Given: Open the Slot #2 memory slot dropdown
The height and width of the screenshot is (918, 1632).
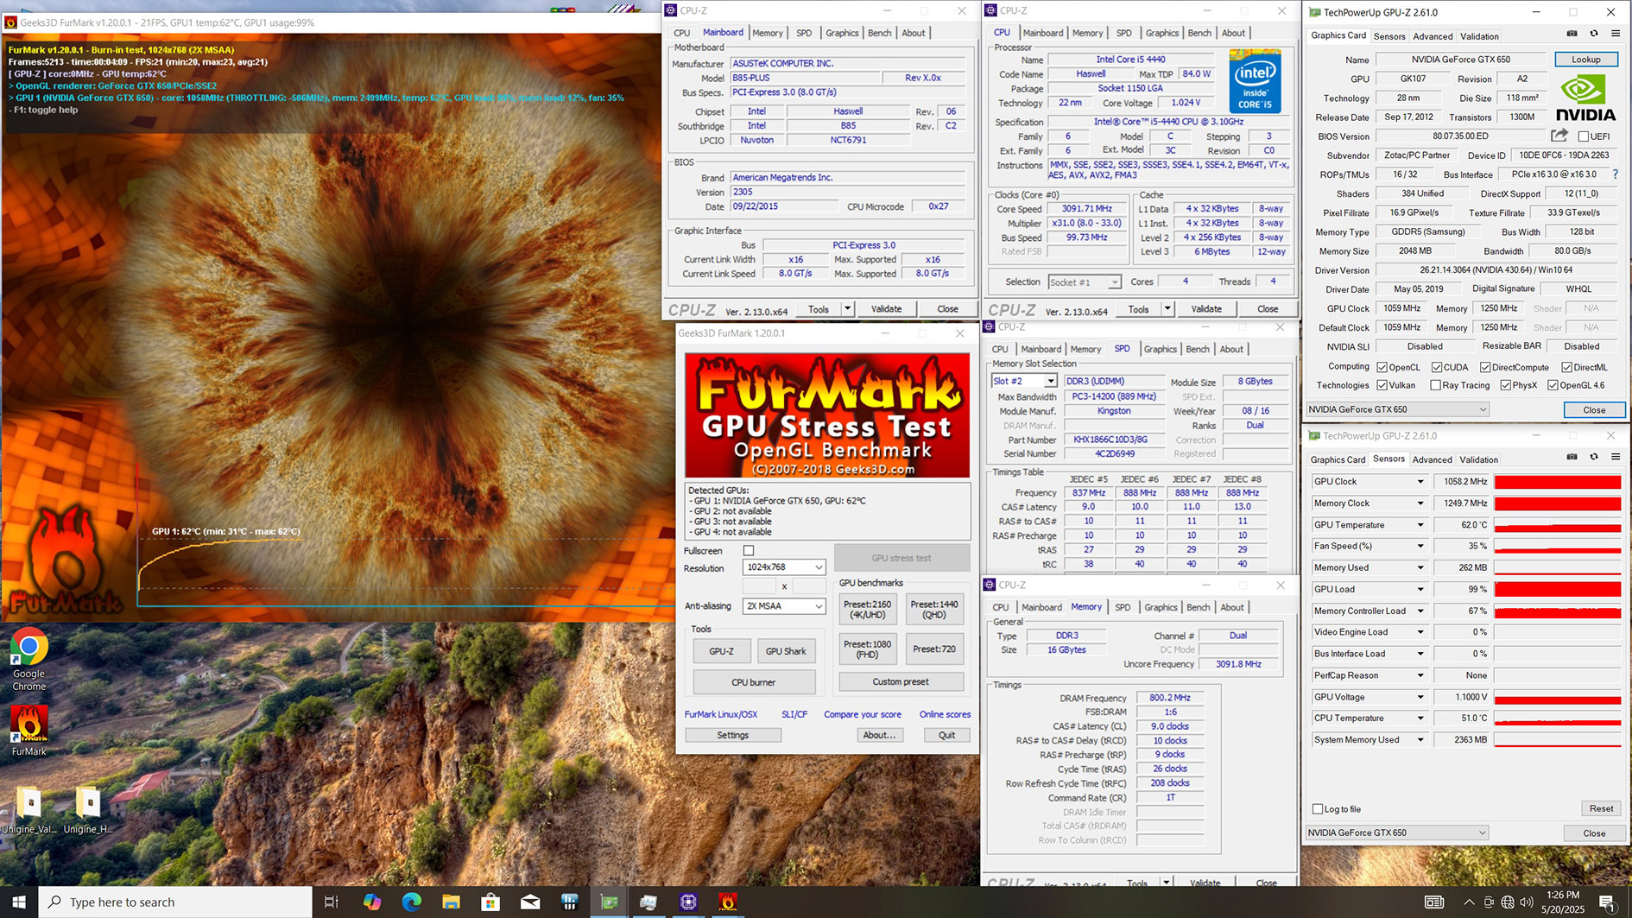Looking at the screenshot, I should click(x=1024, y=381).
